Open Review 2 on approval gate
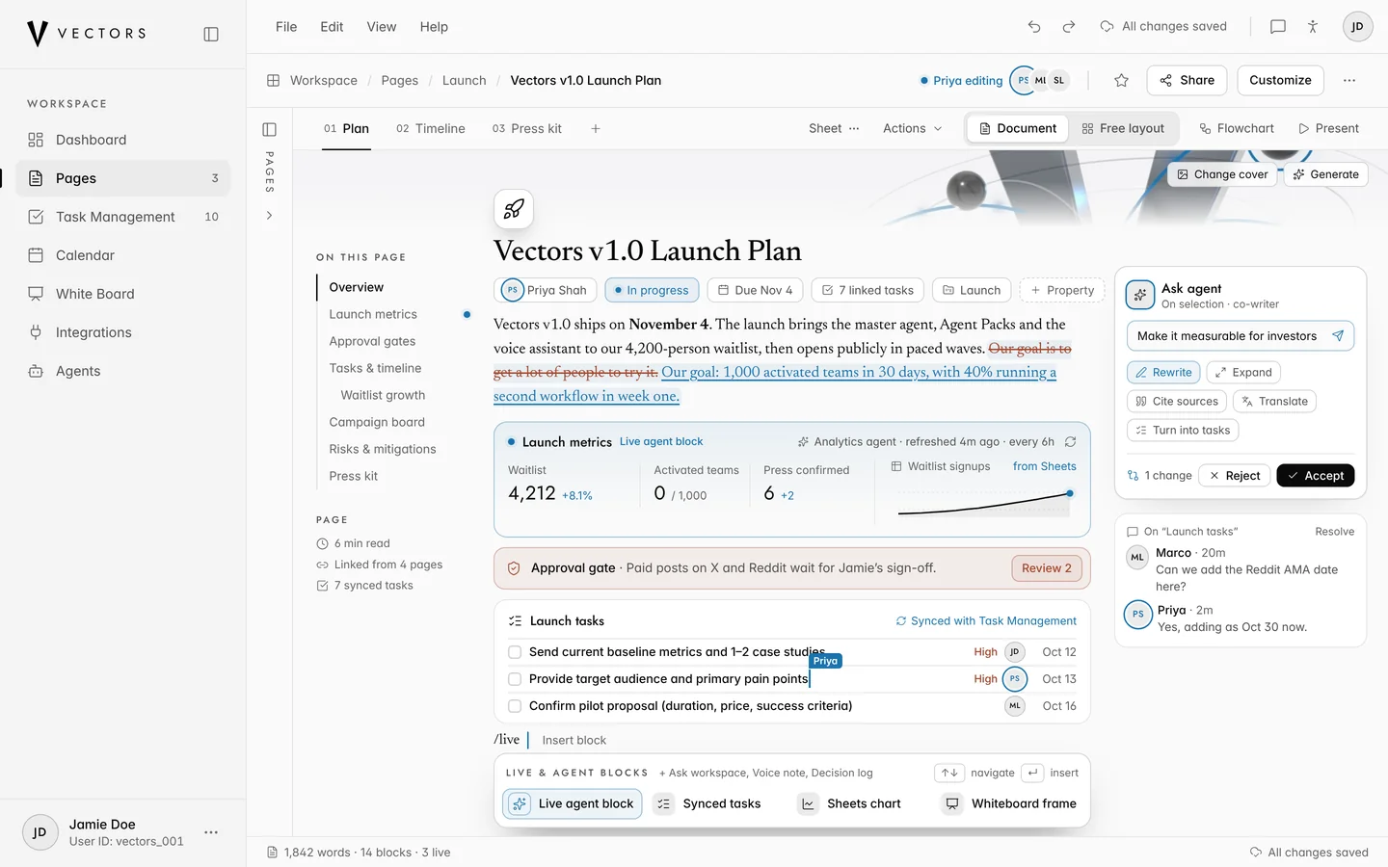This screenshot has height=867, width=1388. (x=1047, y=568)
